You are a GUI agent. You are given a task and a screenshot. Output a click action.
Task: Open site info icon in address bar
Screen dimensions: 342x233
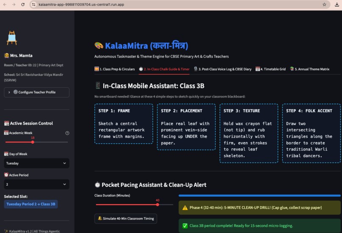click(x=34, y=5)
